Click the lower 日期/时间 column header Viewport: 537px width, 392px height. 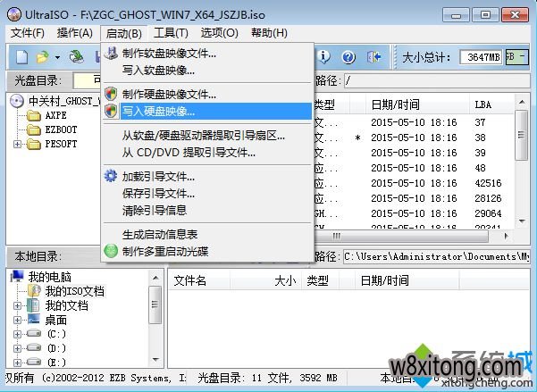tap(407, 280)
